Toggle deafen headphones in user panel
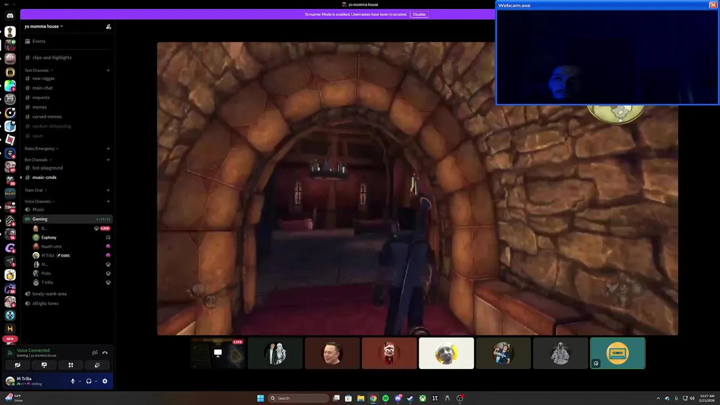720x405 pixels. 89,381
